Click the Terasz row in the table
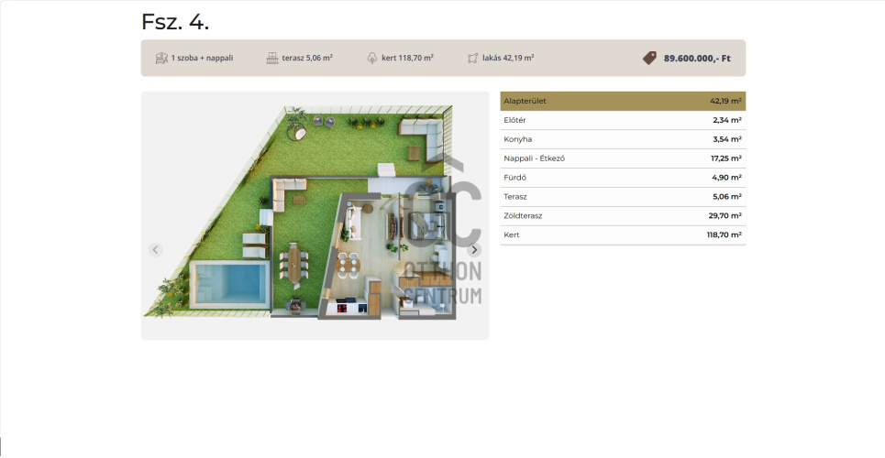 point(622,197)
